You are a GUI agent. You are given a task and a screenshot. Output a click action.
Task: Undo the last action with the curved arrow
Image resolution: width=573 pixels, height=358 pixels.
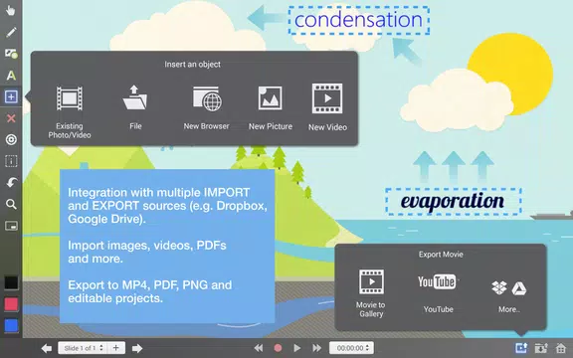pos(11,182)
